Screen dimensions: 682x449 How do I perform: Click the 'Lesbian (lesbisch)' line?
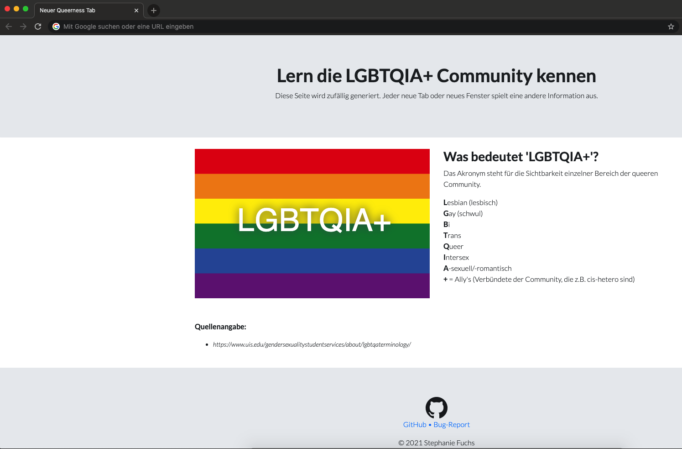[x=470, y=202]
